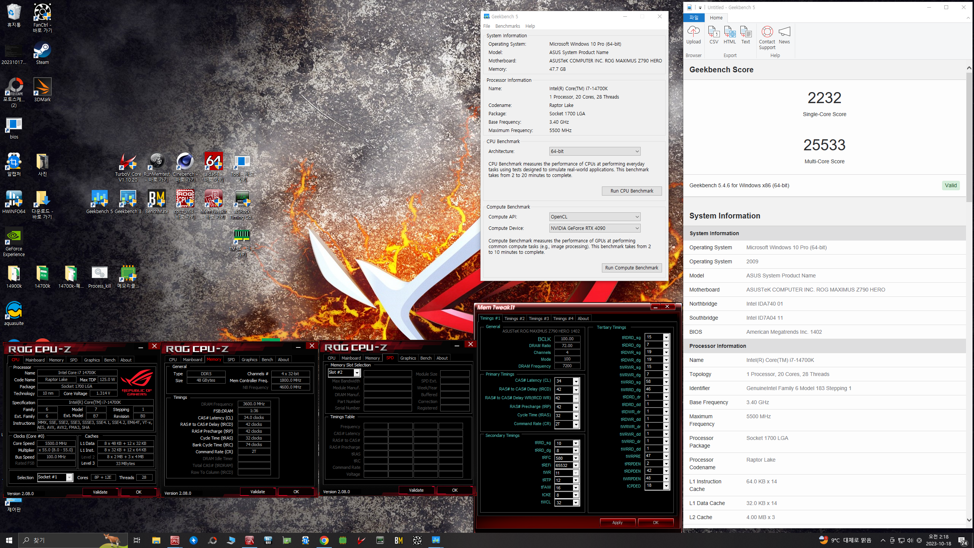The height and width of the screenshot is (548, 974).
Task: Export results as HTML
Action: pyautogui.click(x=729, y=35)
